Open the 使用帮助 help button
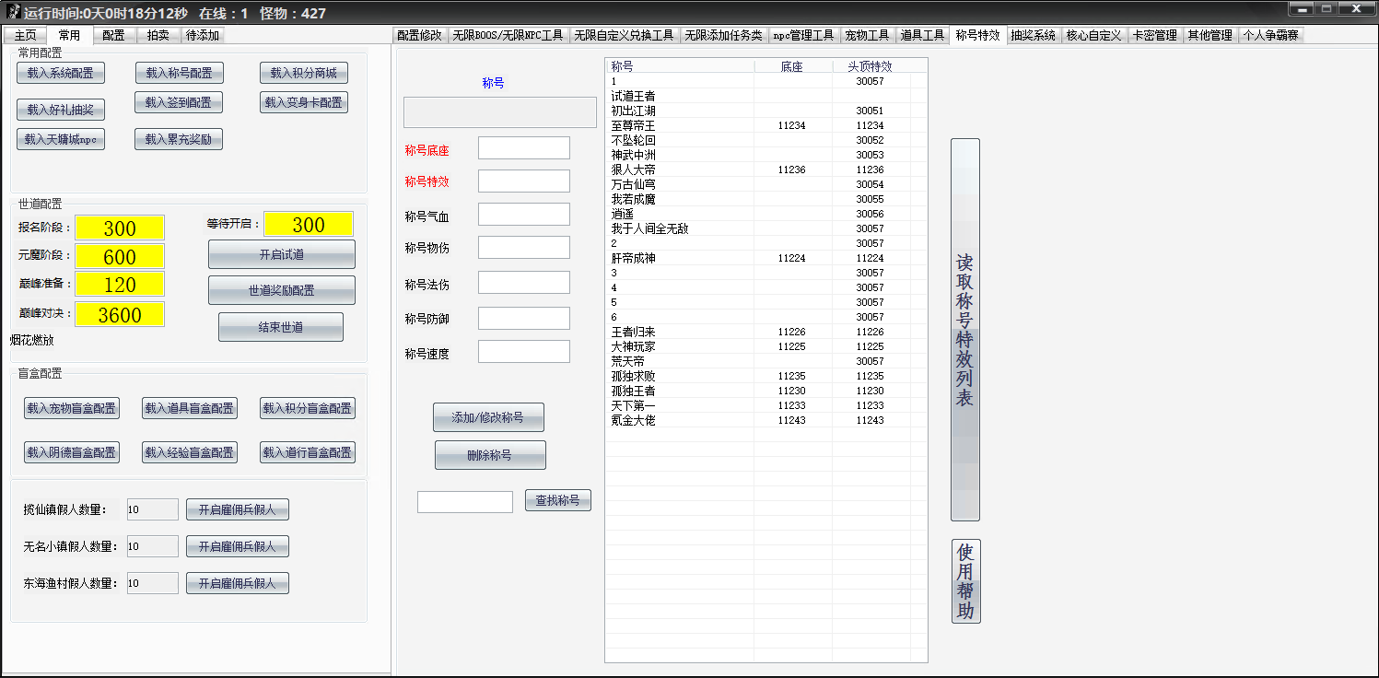Viewport: 1379px width, 678px height. 965,581
